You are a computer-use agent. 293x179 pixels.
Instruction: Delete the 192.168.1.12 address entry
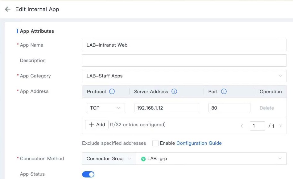click(x=267, y=108)
